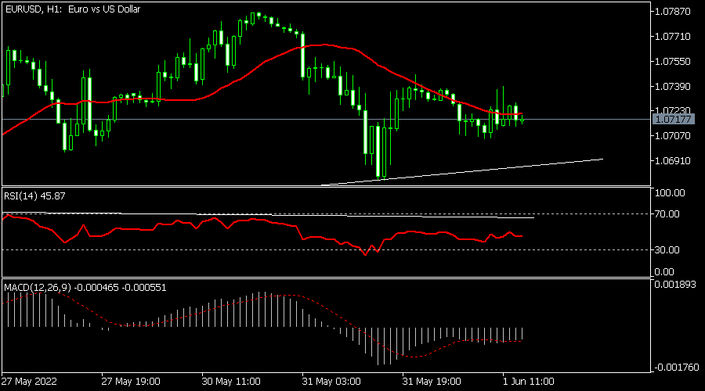Image resolution: width=705 pixels, height=391 pixels.
Task: Click price scale value 1.06910
Action: (673, 161)
